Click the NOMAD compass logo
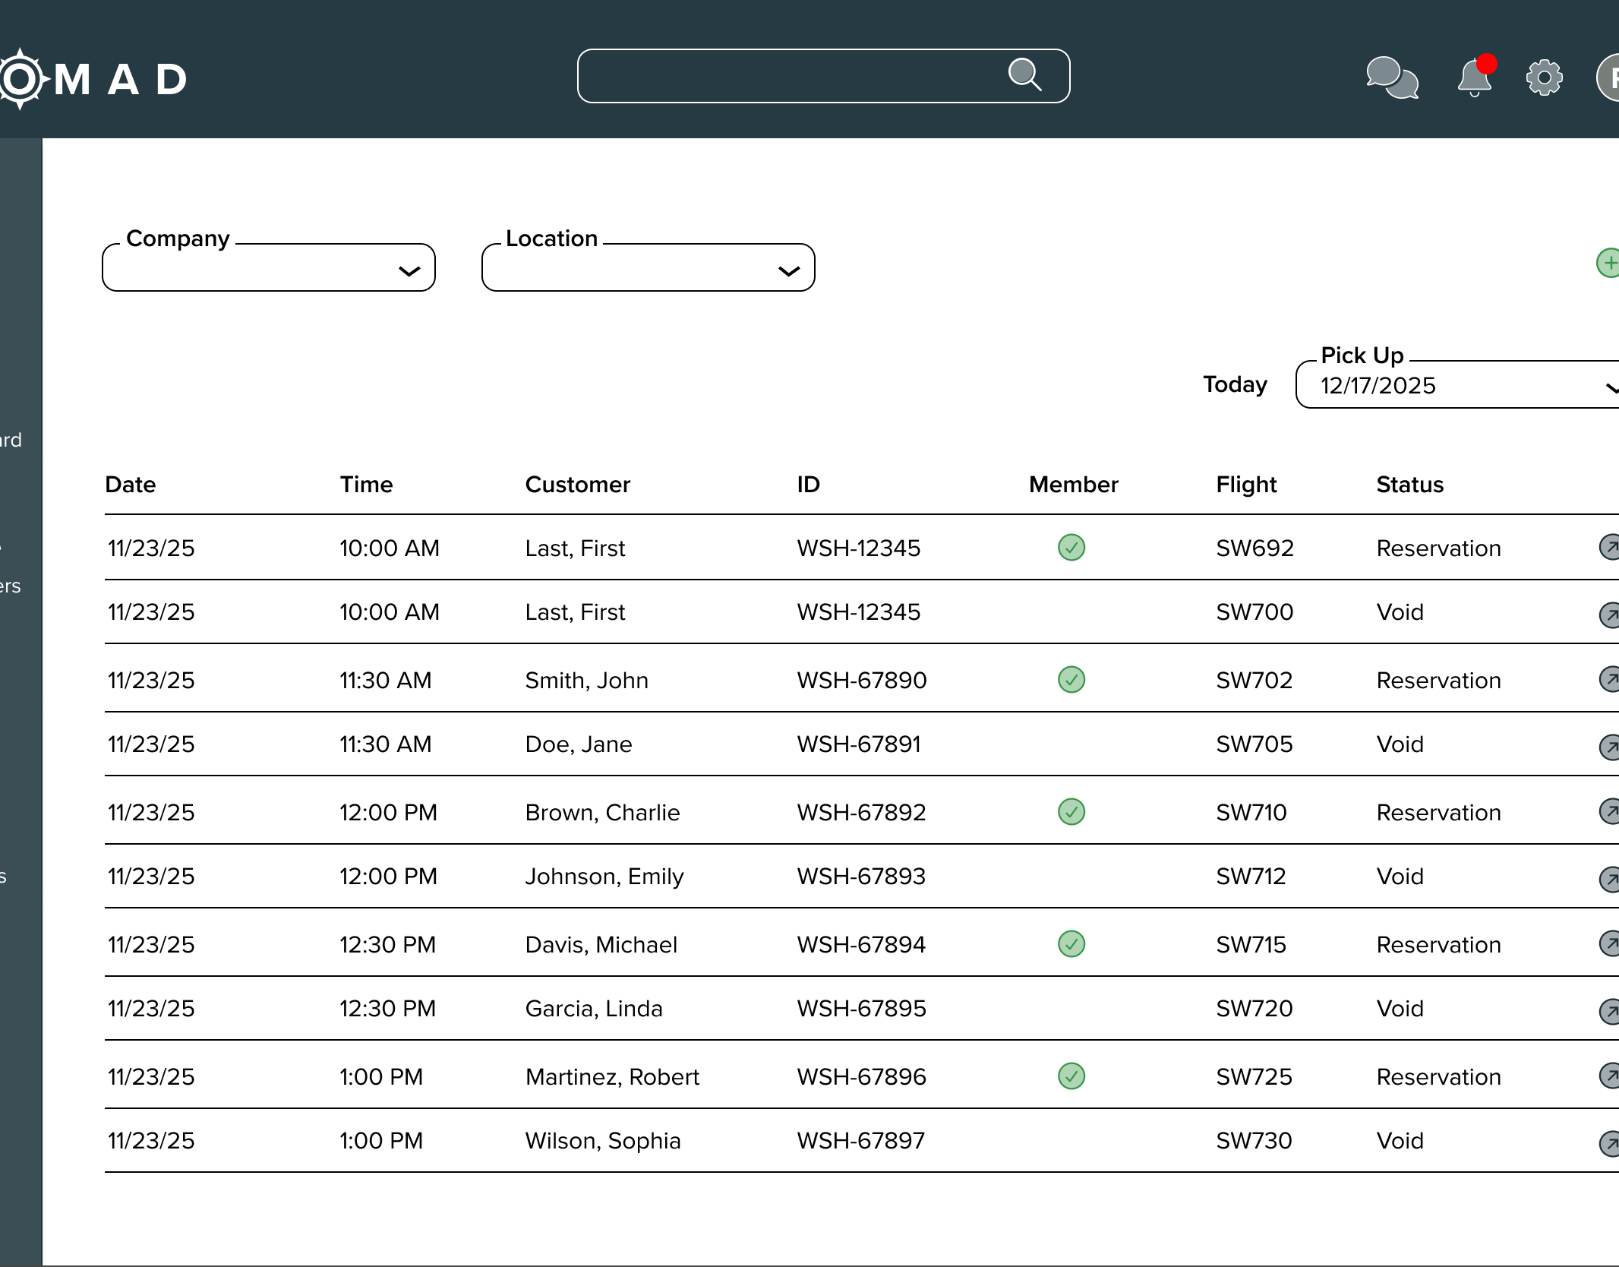The width and height of the screenshot is (1619, 1267). 21,79
